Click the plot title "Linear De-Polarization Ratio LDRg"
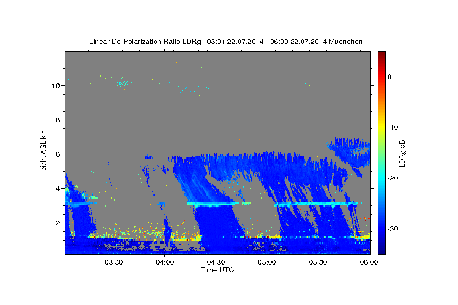The height and width of the screenshot is (305, 458). (x=145, y=42)
